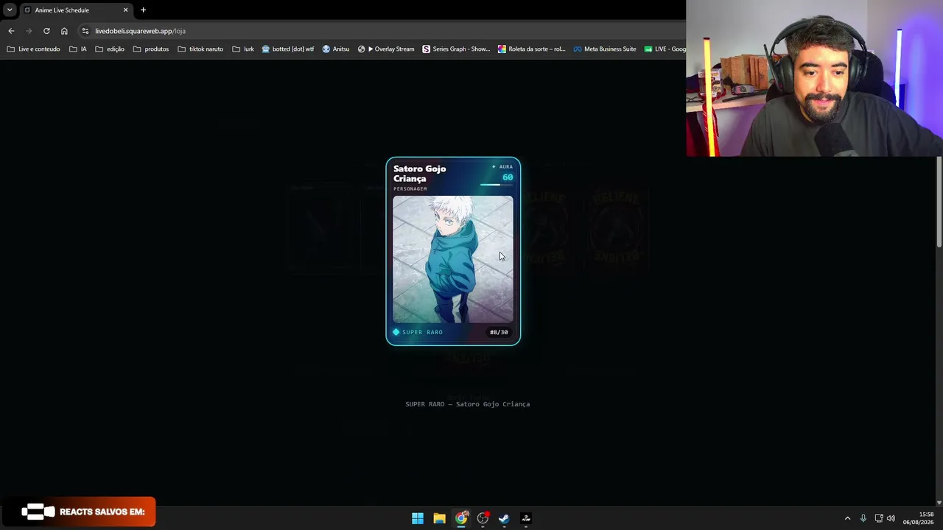
Task: Close the Anime Live Schedule tab
Action: click(125, 10)
